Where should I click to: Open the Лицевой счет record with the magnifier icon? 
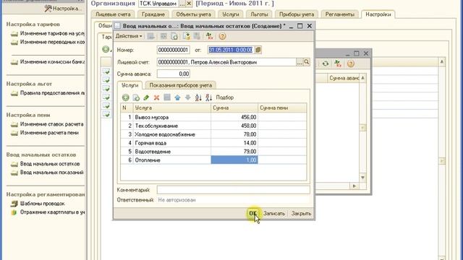(307, 62)
